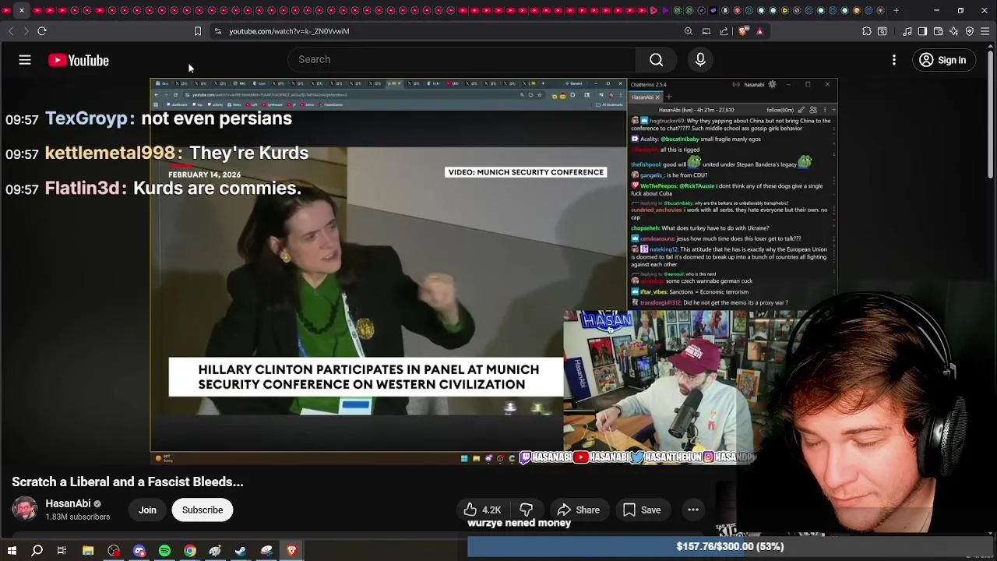Open HasanAbi channel avatar
This screenshot has height=561, width=997.
tap(25, 510)
